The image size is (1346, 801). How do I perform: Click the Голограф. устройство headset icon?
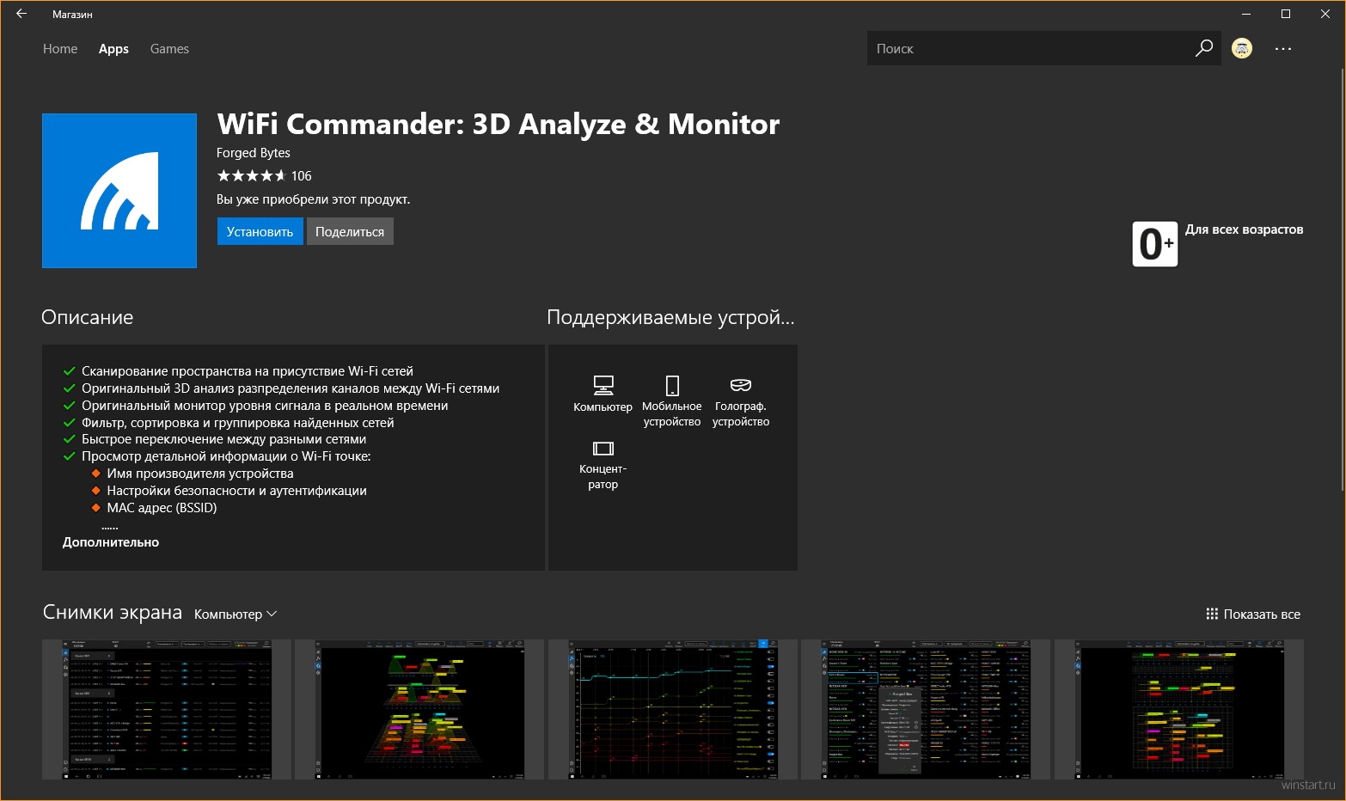pyautogui.click(x=741, y=385)
